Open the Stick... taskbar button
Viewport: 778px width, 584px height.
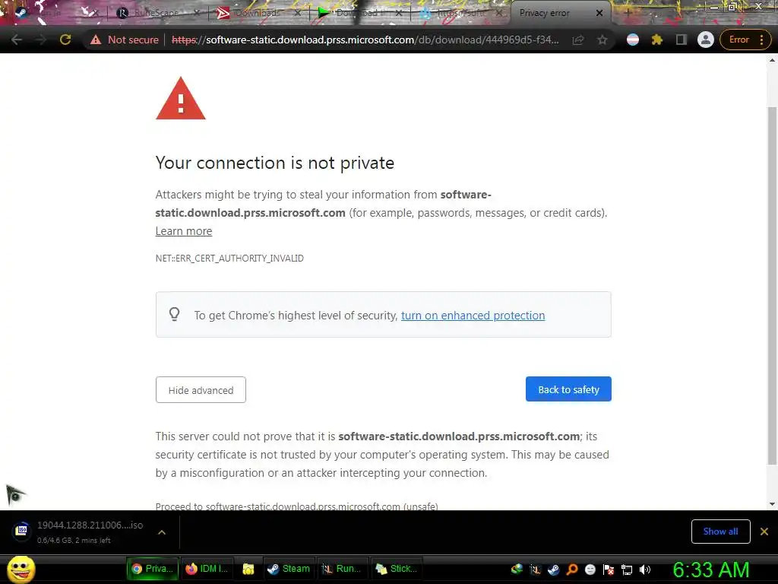(x=397, y=569)
